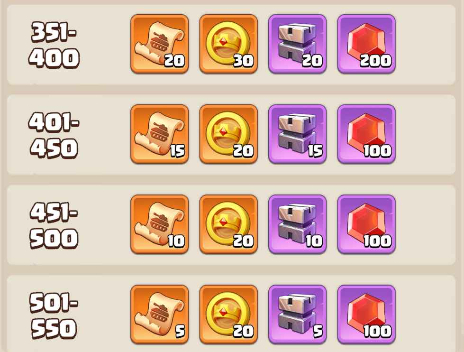Screen dimensions: 464x352
Task: Tap crown coin in 451-500 row
Action: pyautogui.click(x=228, y=224)
